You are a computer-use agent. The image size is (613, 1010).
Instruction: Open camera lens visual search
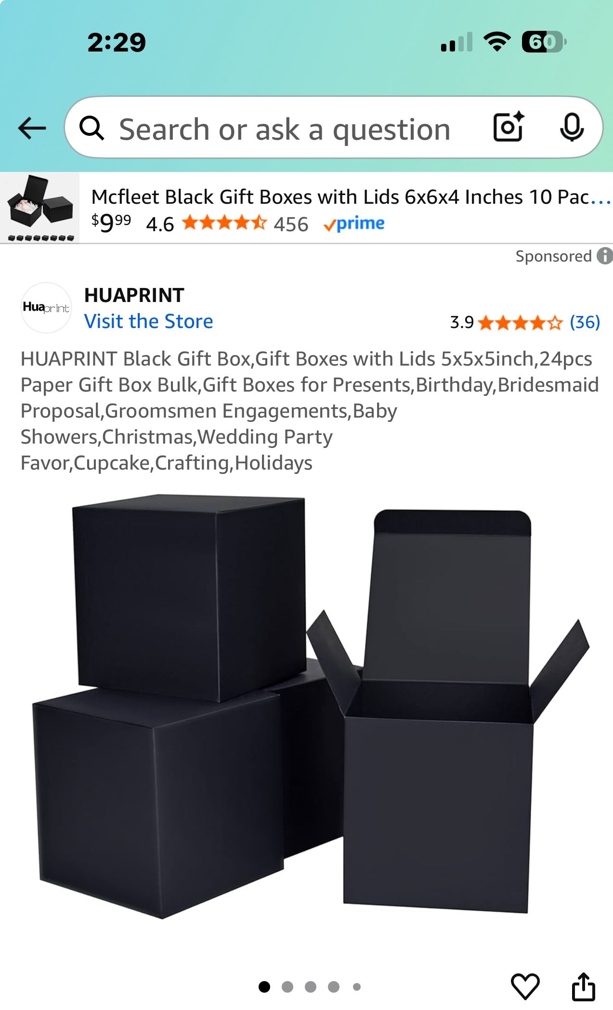(x=509, y=127)
